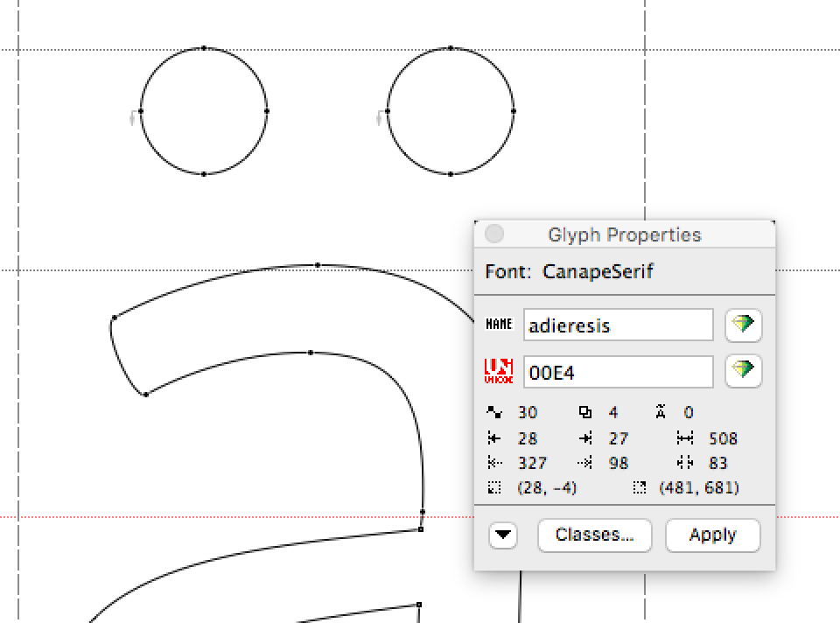
Task: Click the icon beside value 83
Action: point(684,462)
